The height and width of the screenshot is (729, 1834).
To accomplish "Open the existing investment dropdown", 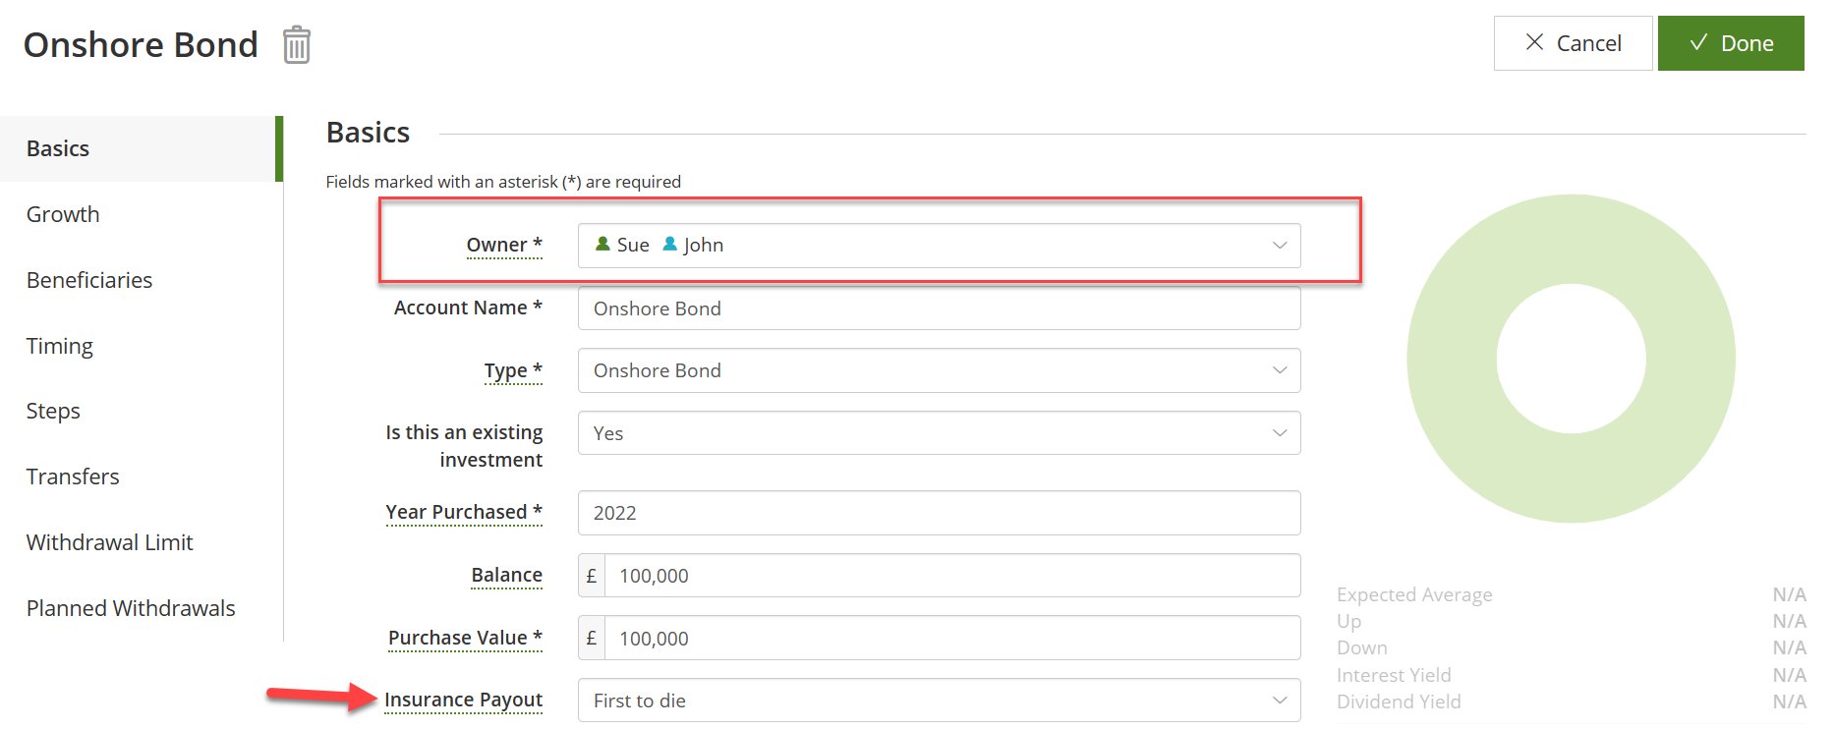I will tap(1279, 433).
